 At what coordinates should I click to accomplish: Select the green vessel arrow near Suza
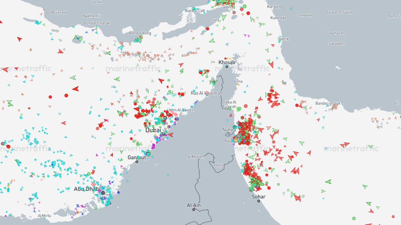[x=224, y=18]
